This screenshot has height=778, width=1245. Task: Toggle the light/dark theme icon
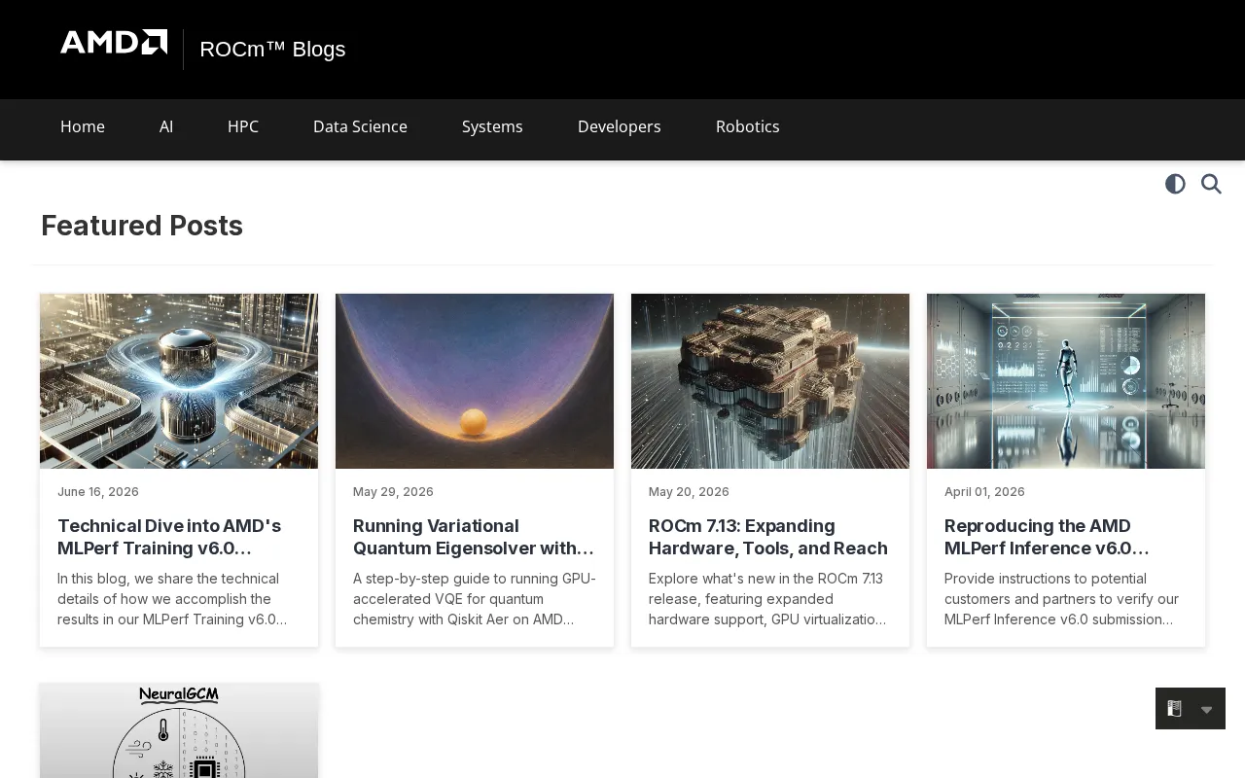(1175, 184)
